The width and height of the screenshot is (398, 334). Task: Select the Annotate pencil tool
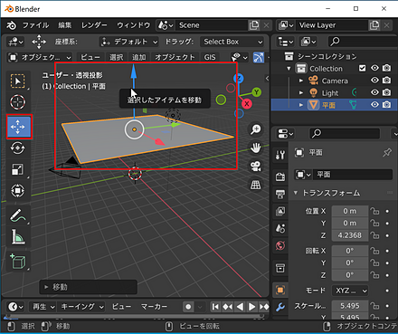(18, 215)
